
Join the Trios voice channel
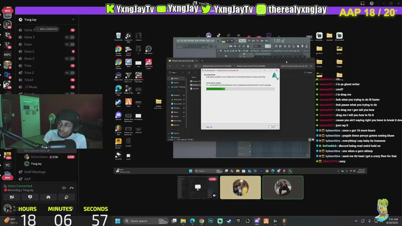[x=46, y=66]
